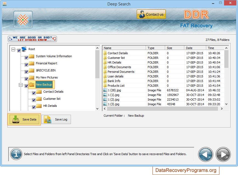The height and width of the screenshot is (175, 238).
Task: Click the tree panel scroll down arrow
Action: (98, 109)
